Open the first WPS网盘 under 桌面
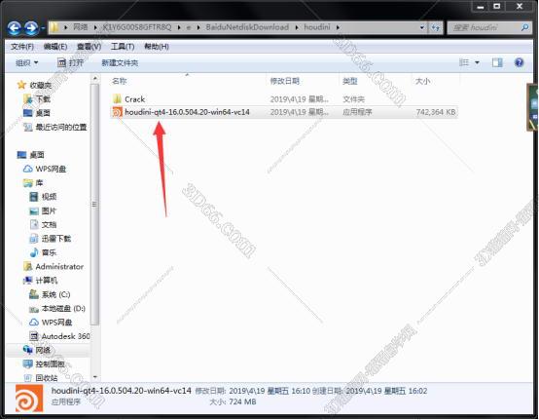 coord(51,169)
